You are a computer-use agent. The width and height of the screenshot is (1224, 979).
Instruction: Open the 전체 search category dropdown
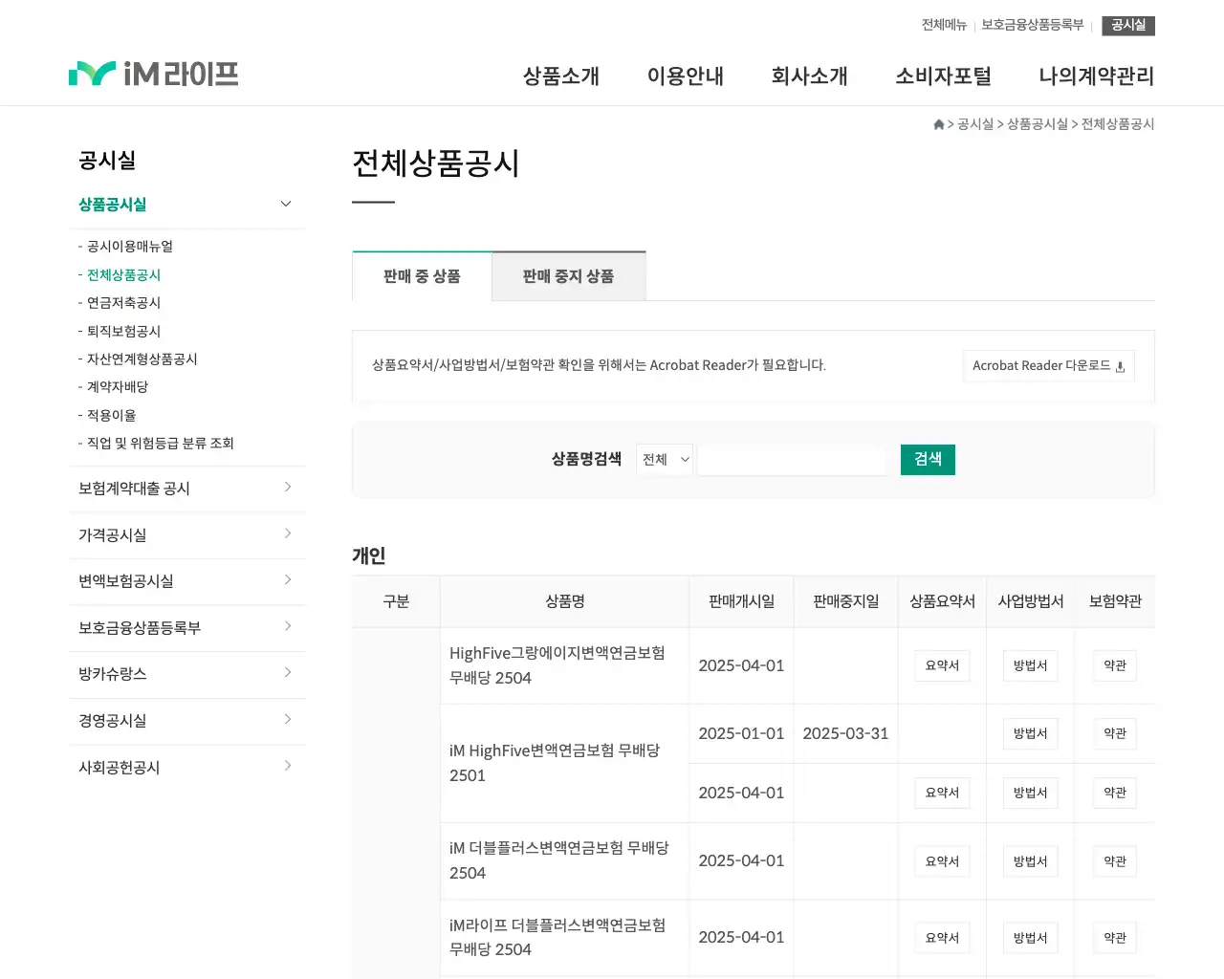tap(665, 460)
